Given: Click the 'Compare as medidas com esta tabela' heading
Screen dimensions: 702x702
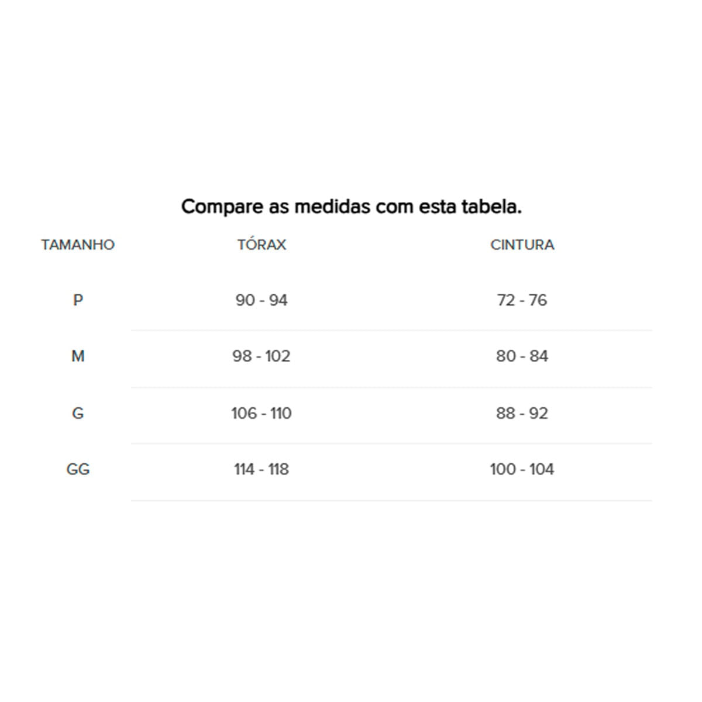Looking at the screenshot, I should tap(351, 207).
